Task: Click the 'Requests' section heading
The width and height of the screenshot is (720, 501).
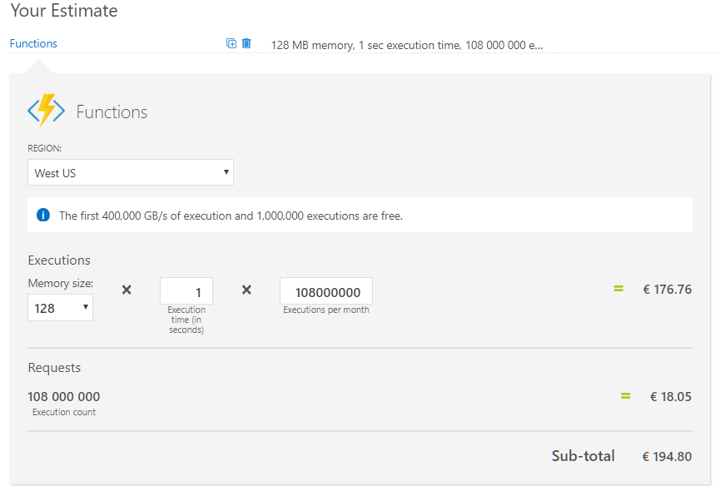Action: pyautogui.click(x=54, y=368)
